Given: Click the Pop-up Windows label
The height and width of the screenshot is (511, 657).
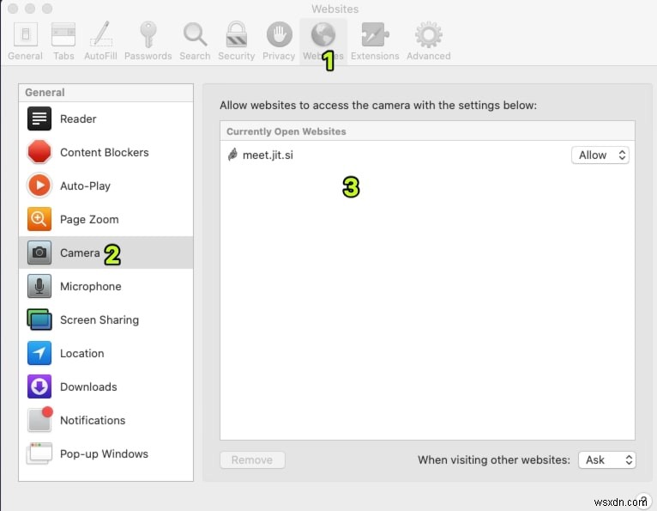Looking at the screenshot, I should [x=104, y=454].
